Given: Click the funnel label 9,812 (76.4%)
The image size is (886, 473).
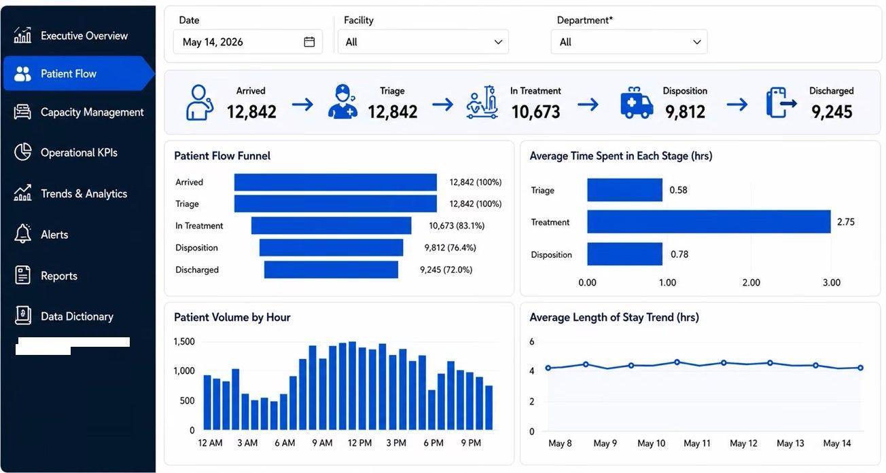Looking at the screenshot, I should (450, 248).
